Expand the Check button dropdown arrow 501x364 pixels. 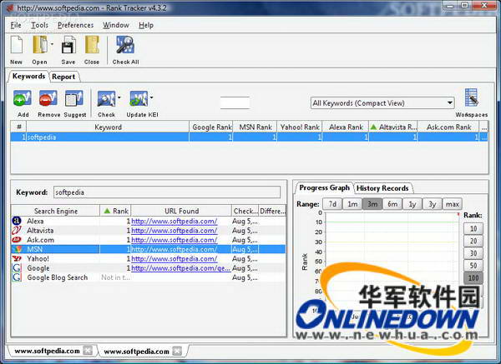(x=119, y=97)
